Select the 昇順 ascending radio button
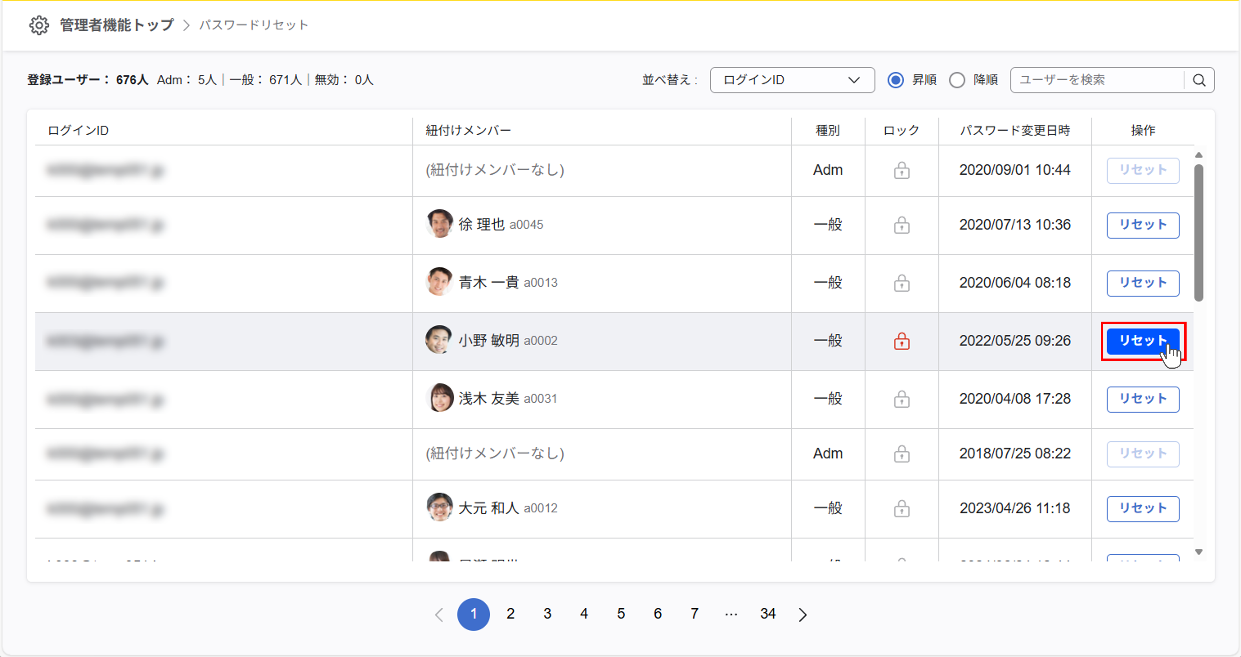Image resolution: width=1241 pixels, height=657 pixels. point(895,80)
